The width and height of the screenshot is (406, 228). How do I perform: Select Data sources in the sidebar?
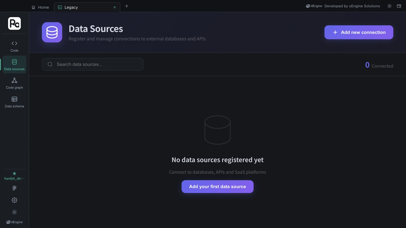(14, 65)
